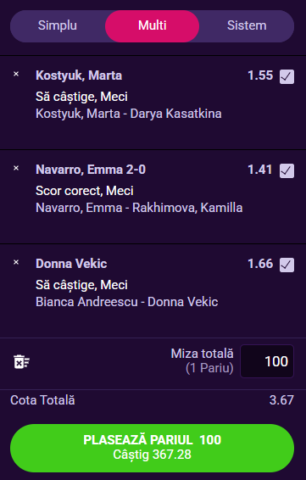Open the Sistem tab

coord(247,25)
